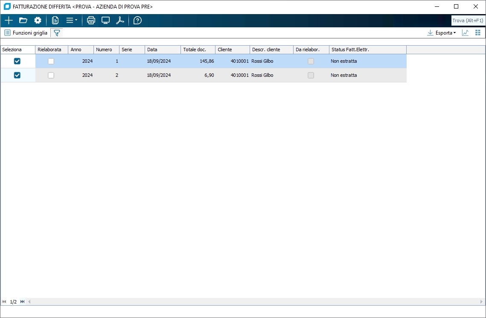Click the grid layout icon
486x318 pixels.
click(x=477, y=33)
